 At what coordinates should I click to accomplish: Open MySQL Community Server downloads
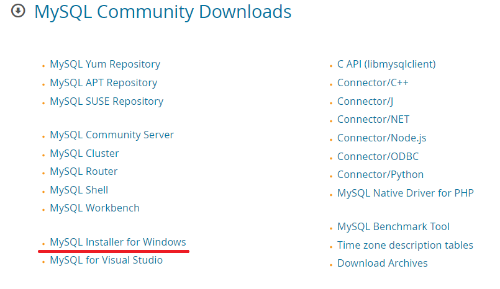coord(112,135)
